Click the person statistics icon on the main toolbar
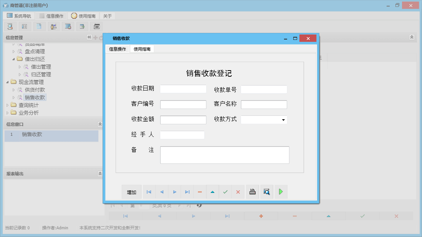This screenshot has width=422, height=237. coord(53,26)
